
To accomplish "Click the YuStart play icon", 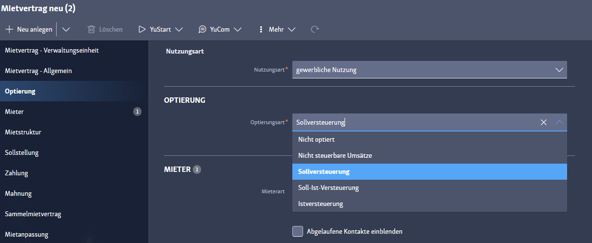I will tap(142, 29).
